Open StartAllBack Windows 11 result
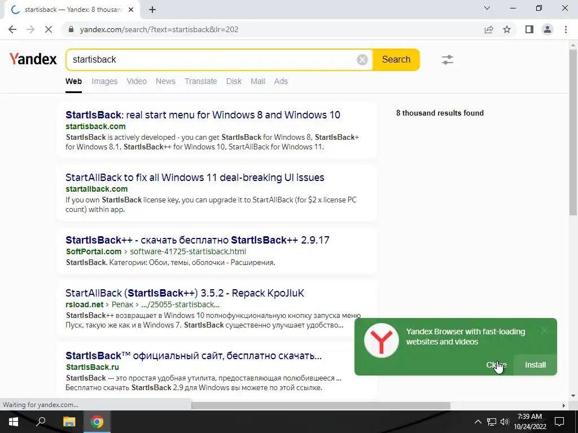578x433 pixels. coord(195,178)
